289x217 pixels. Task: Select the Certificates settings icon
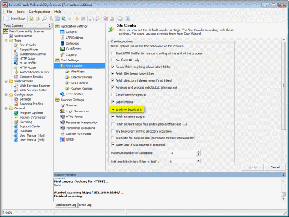62,49
